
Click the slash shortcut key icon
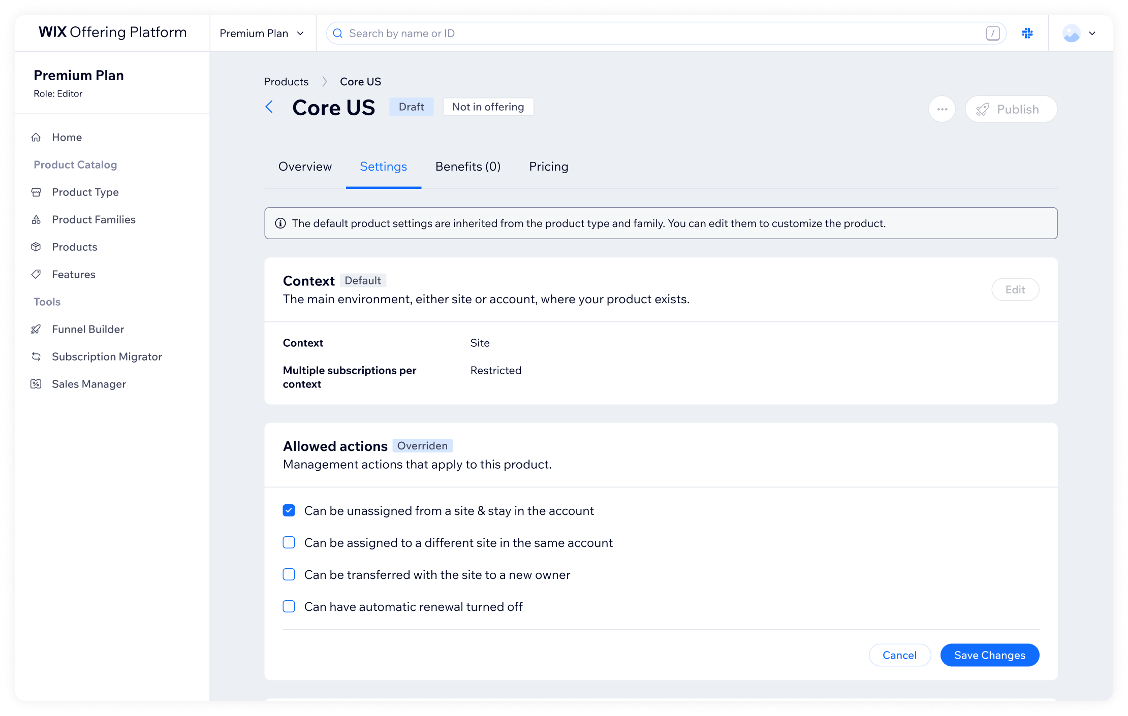tap(993, 33)
